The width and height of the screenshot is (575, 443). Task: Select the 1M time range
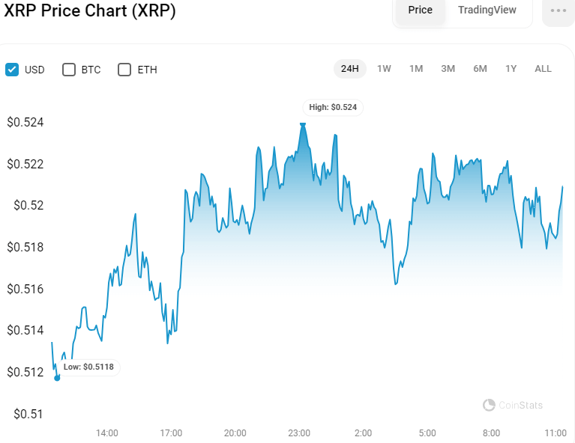pos(416,69)
